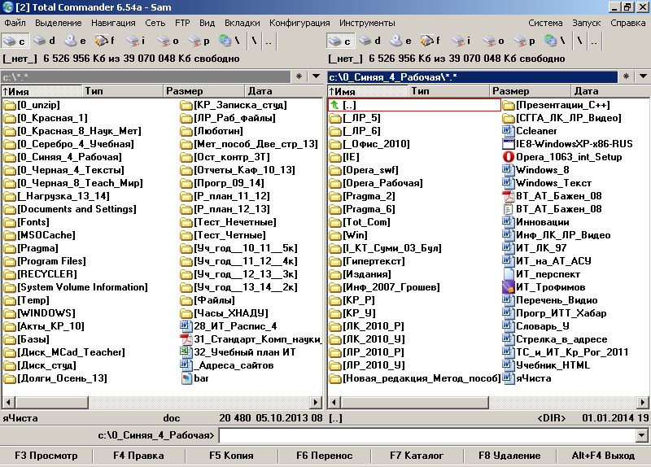Viewport: 651px width, 467px height.
Task: Select drive c in left panel
Action: [14, 41]
